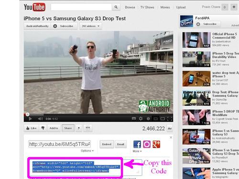Play the video
The height and width of the screenshot is (179, 239).
(30, 119)
